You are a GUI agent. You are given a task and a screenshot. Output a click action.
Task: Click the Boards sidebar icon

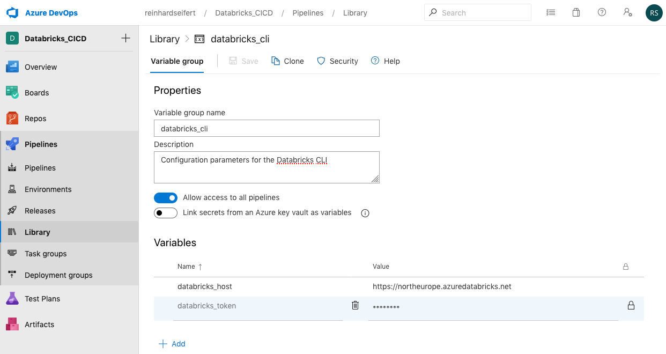[x=12, y=93]
